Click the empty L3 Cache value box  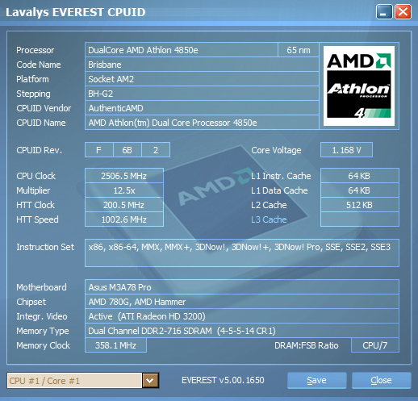tap(360, 219)
